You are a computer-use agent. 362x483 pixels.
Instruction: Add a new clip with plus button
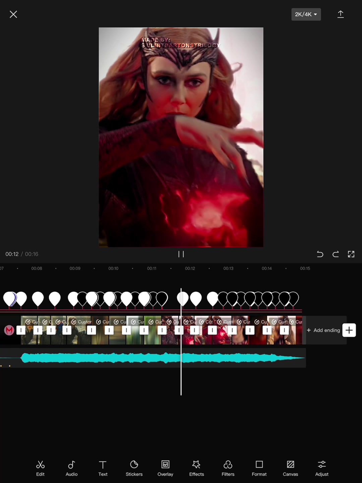pos(349,330)
